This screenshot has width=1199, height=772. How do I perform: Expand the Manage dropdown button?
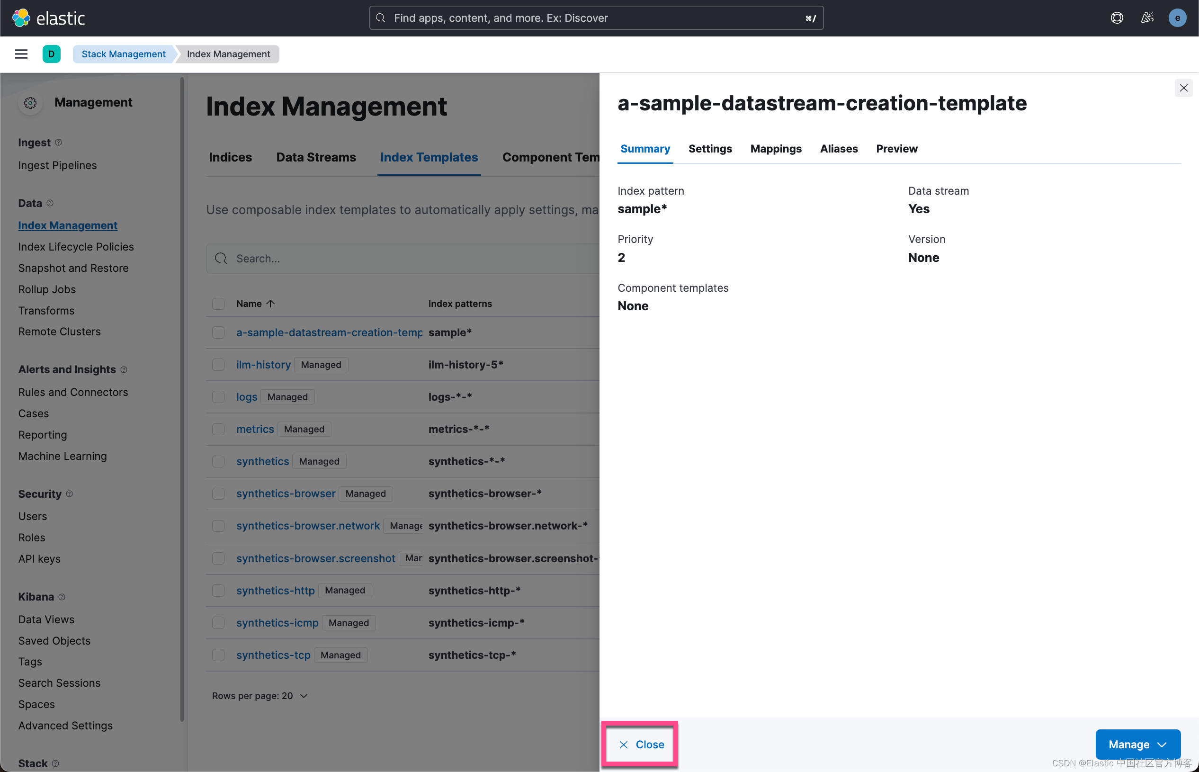(1137, 745)
